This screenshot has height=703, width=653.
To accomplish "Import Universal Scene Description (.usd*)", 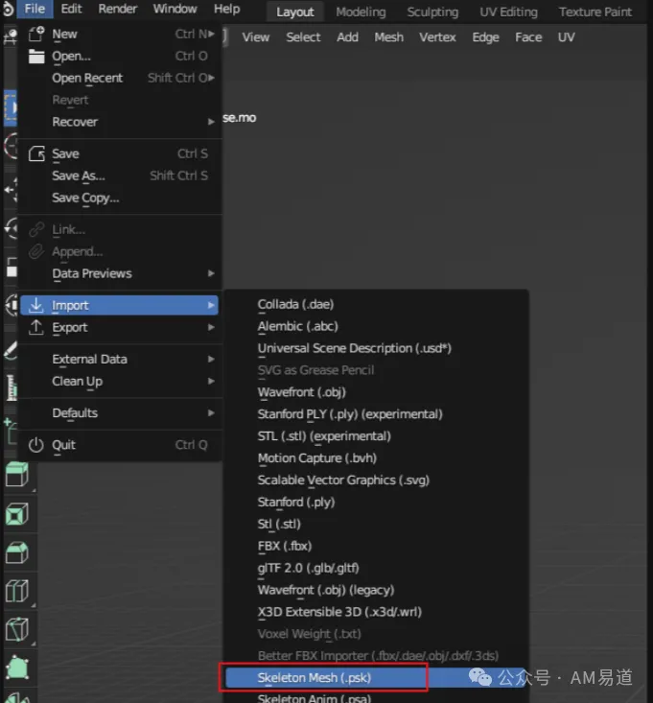I will coord(354,348).
